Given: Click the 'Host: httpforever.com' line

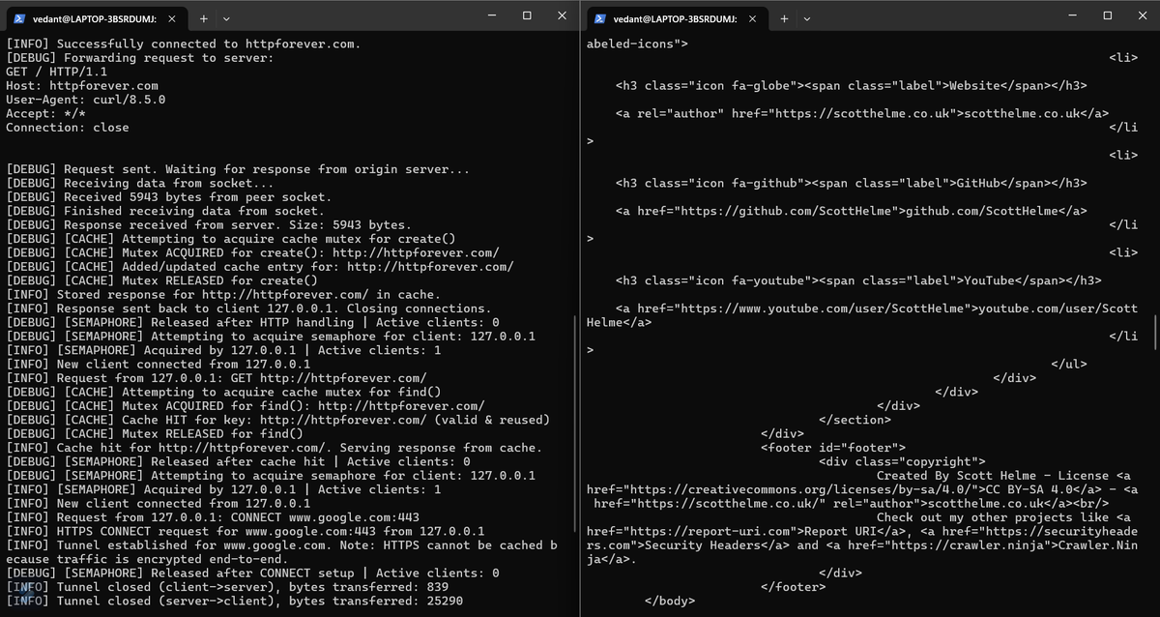Looking at the screenshot, I should (82, 85).
